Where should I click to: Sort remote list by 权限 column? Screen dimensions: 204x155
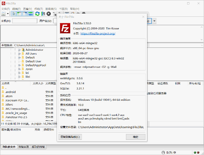[178, 83]
